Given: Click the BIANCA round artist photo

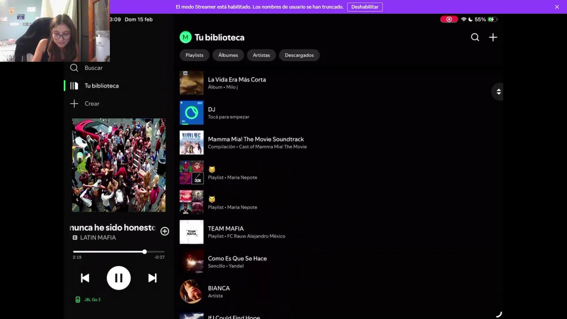Looking at the screenshot, I should tap(191, 291).
